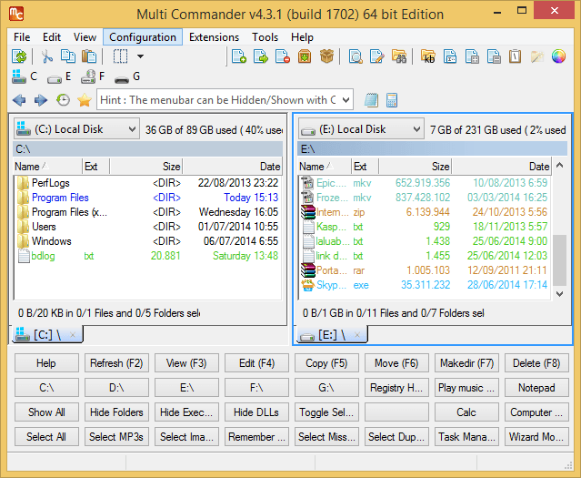Click the delete file icon with red minus
Screen dimensions: 581x478
click(283, 56)
